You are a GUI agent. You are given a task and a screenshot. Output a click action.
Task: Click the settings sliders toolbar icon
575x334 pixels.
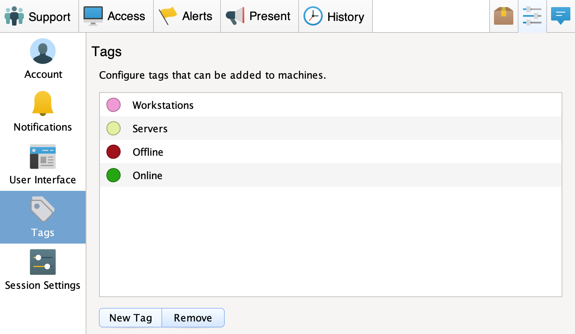(x=532, y=16)
